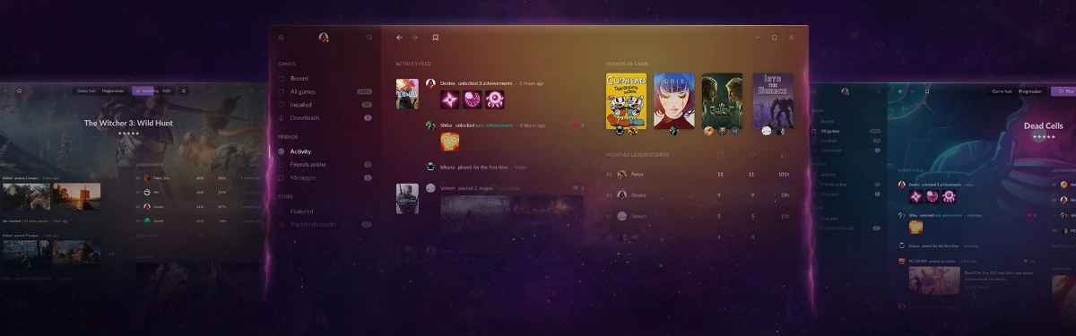The image size is (1076, 336).
Task: Open Gris cover in Friends In-Game
Action: click(673, 101)
